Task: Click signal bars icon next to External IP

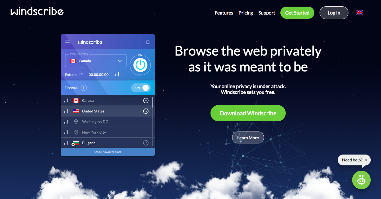Action: [x=117, y=74]
